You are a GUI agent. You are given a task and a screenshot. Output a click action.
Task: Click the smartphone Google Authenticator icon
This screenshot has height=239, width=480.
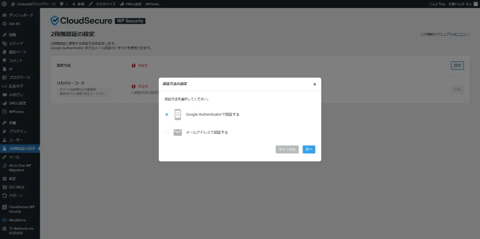[x=178, y=115]
